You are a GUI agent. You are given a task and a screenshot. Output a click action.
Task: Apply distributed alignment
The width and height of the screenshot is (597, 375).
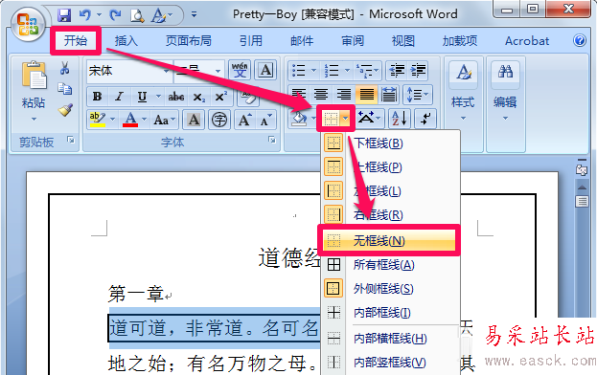click(389, 94)
